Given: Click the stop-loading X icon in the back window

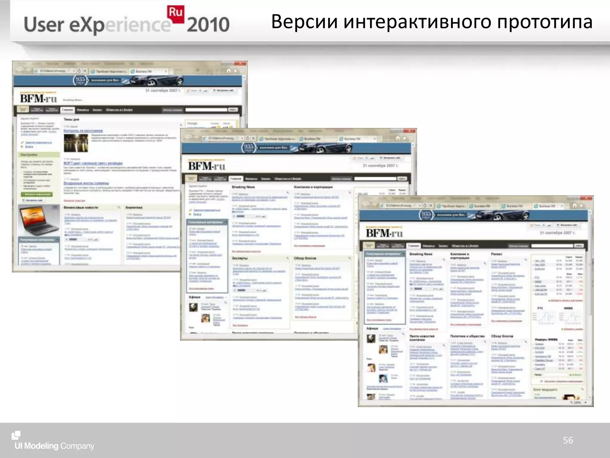Looking at the screenshot, I should [x=85, y=71].
